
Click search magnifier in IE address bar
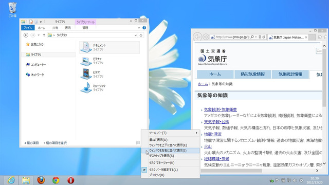(x=252, y=37)
